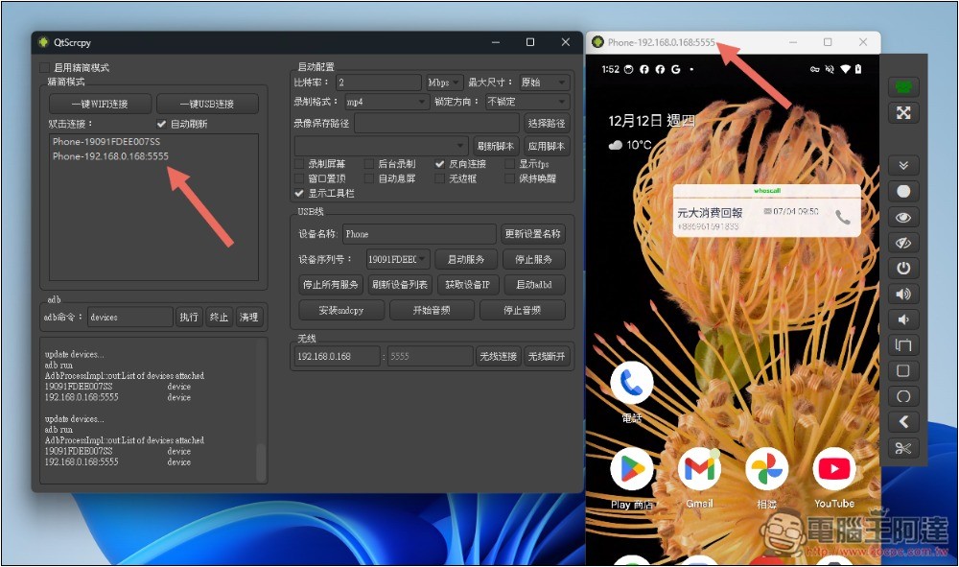Screen dimensions: 959x567
Task: Toggle fullscreen from the mirror toolbar
Action: (x=903, y=112)
